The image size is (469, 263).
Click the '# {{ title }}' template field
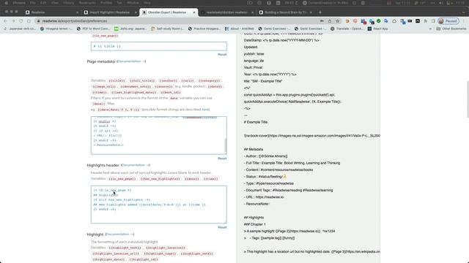point(158,46)
